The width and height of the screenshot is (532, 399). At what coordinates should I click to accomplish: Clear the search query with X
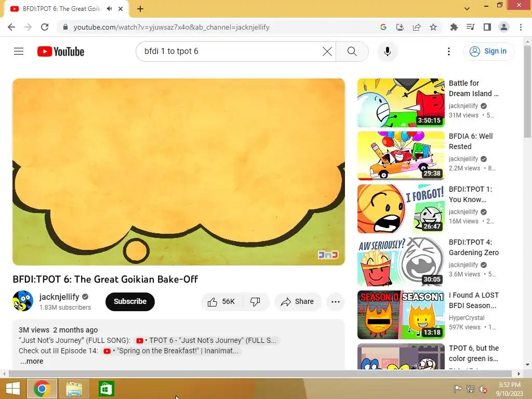pyautogui.click(x=327, y=51)
